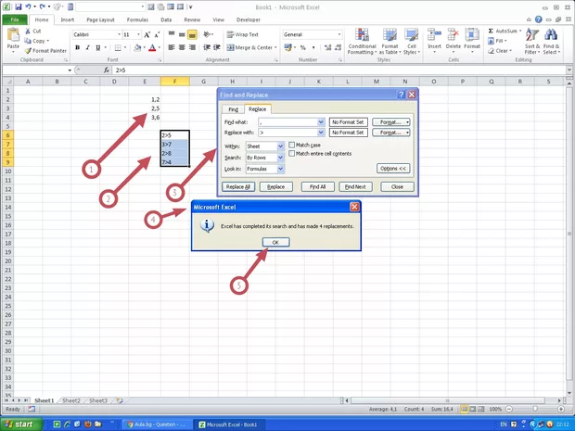Click the Merge & Center button
The image size is (575, 431).
pyautogui.click(x=249, y=47)
